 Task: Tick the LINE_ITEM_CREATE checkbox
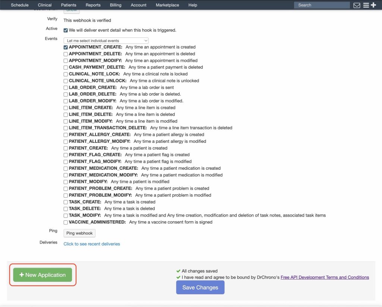66,108
